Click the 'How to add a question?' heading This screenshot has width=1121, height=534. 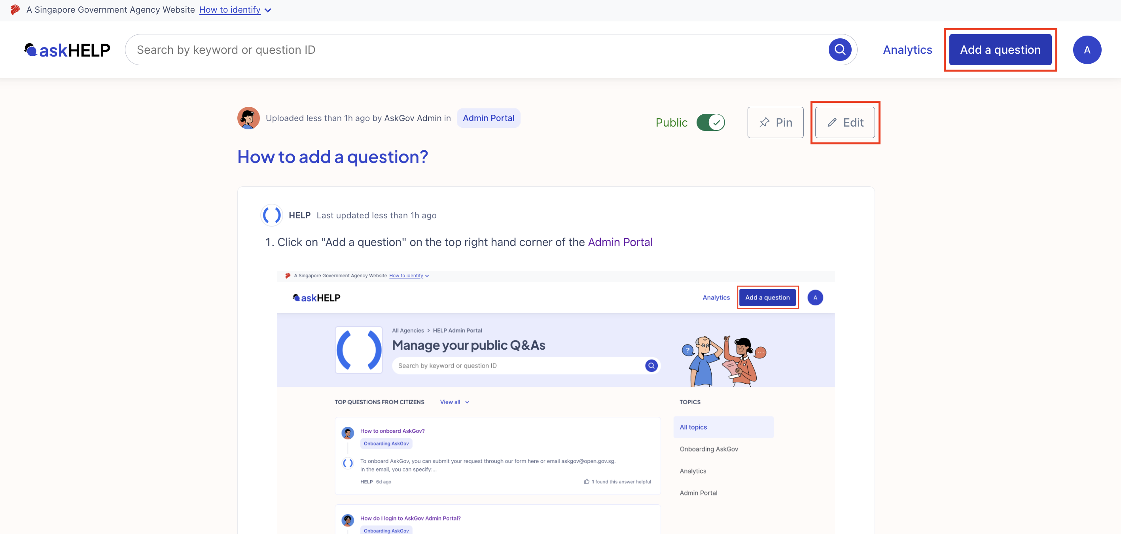333,157
